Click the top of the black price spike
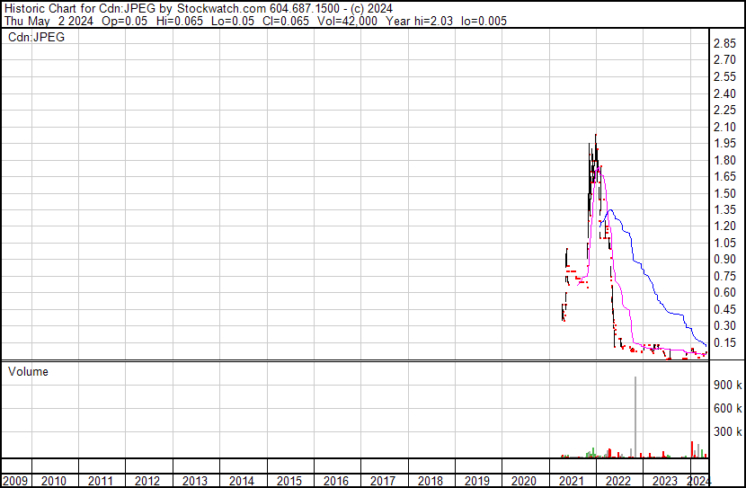 (595, 136)
